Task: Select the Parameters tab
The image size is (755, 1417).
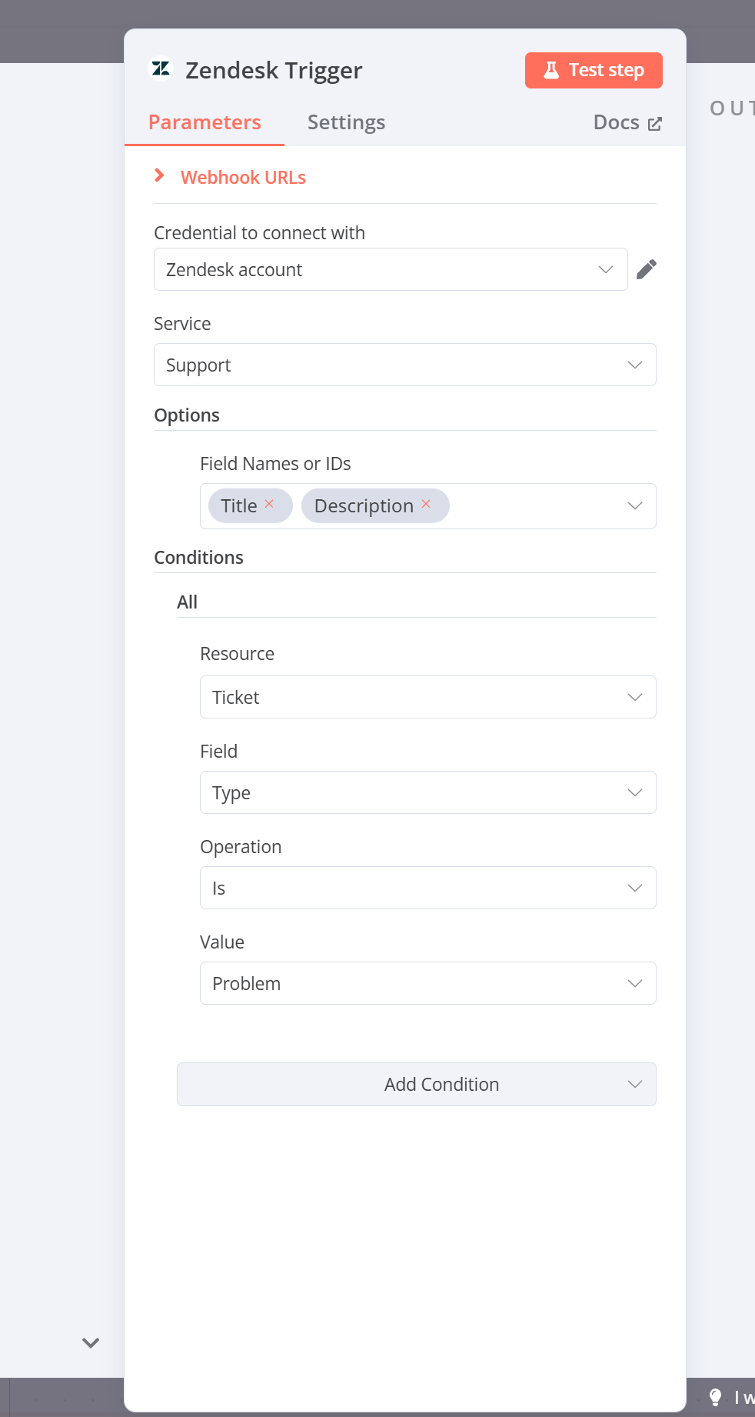Action: pyautogui.click(x=205, y=122)
